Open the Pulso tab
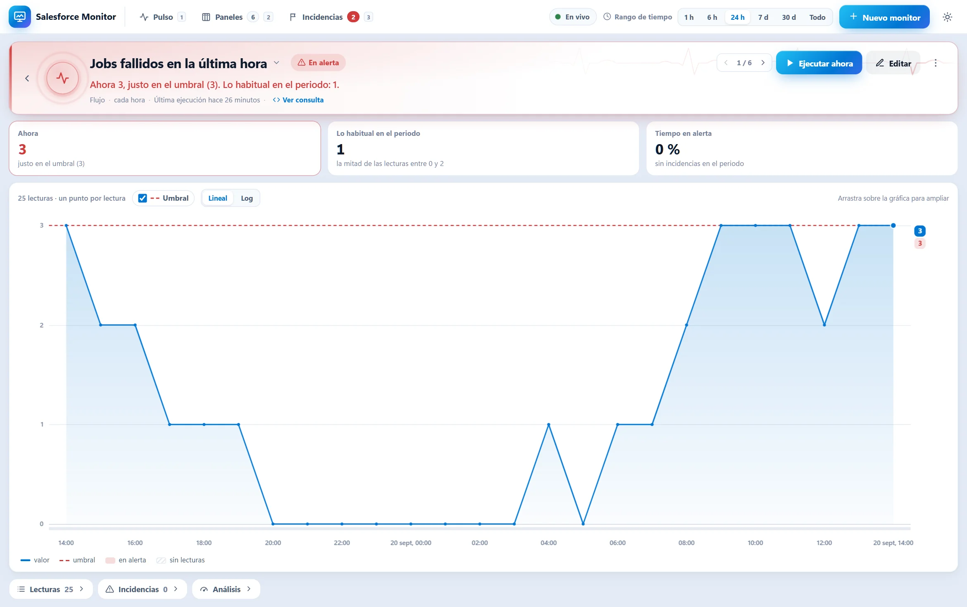 pyautogui.click(x=162, y=17)
